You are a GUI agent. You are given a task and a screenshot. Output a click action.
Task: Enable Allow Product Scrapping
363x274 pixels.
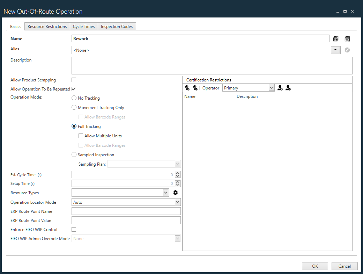pyautogui.click(x=74, y=80)
